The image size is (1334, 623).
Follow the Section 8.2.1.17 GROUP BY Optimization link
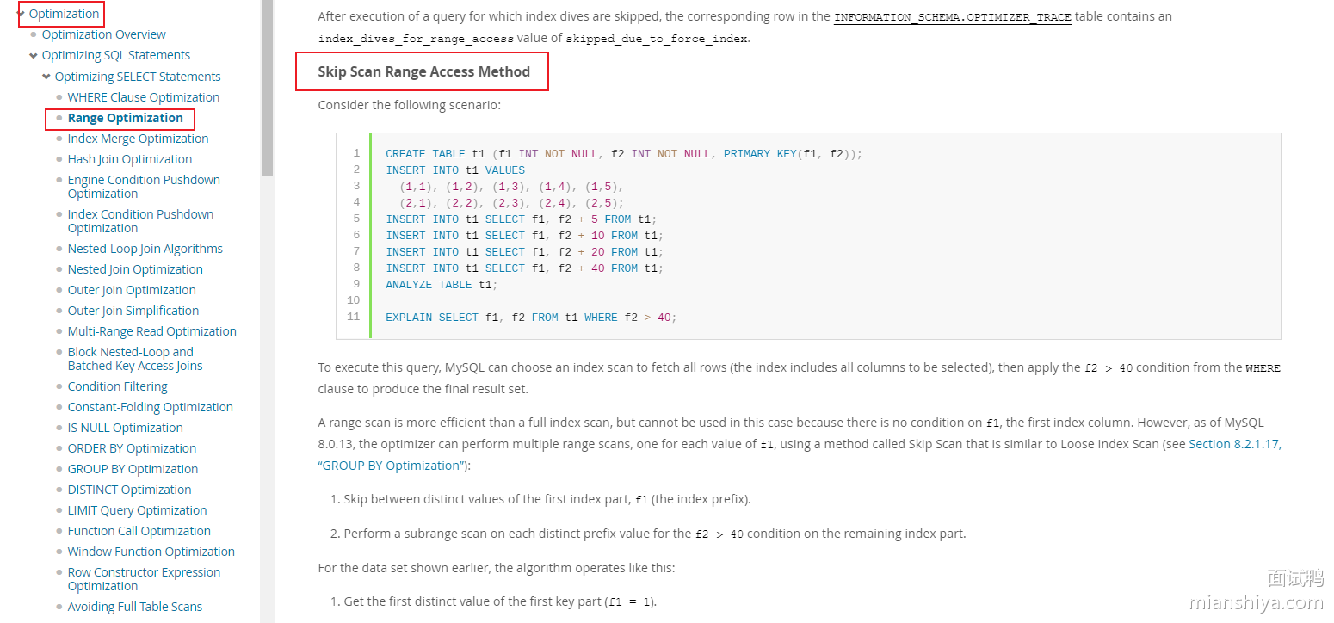1234,445
